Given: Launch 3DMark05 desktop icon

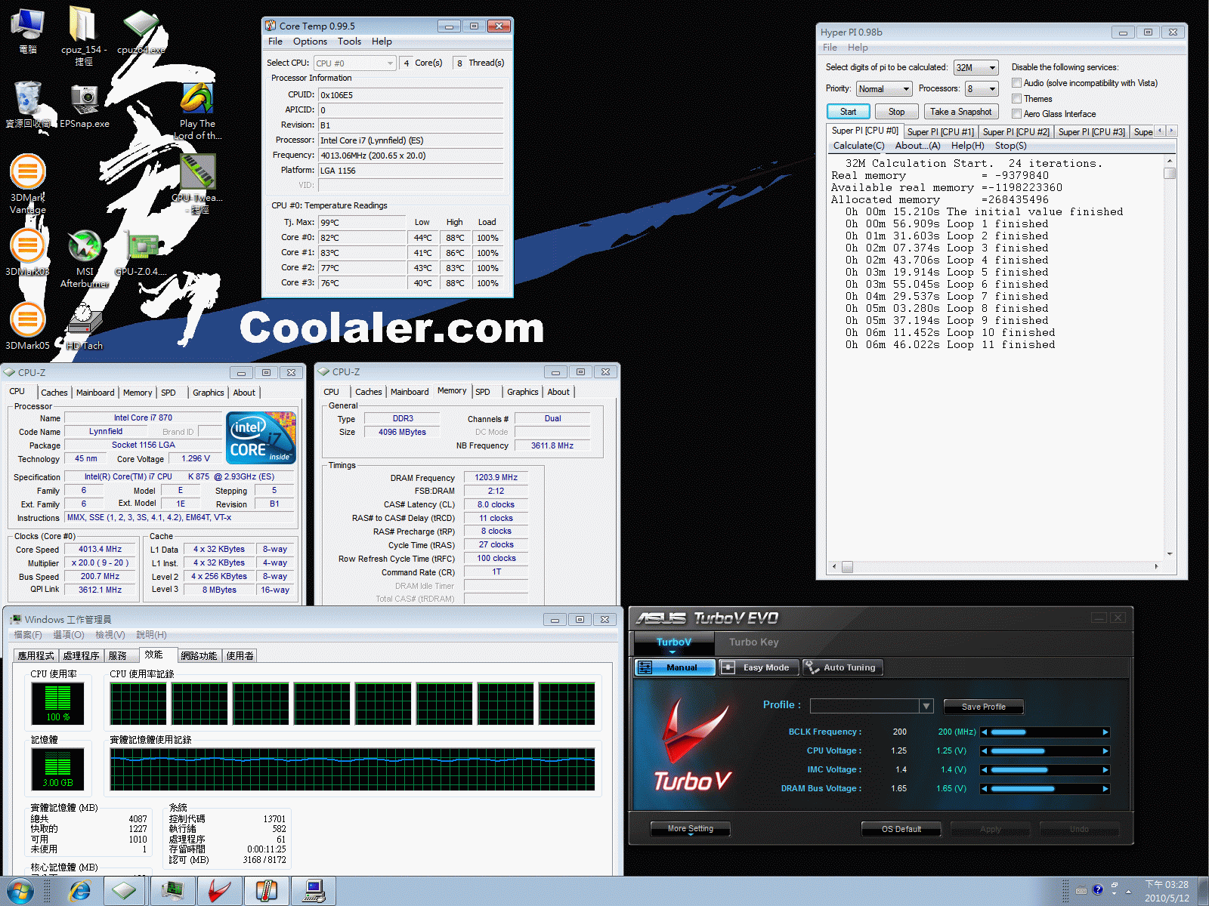Looking at the screenshot, I should [28, 325].
